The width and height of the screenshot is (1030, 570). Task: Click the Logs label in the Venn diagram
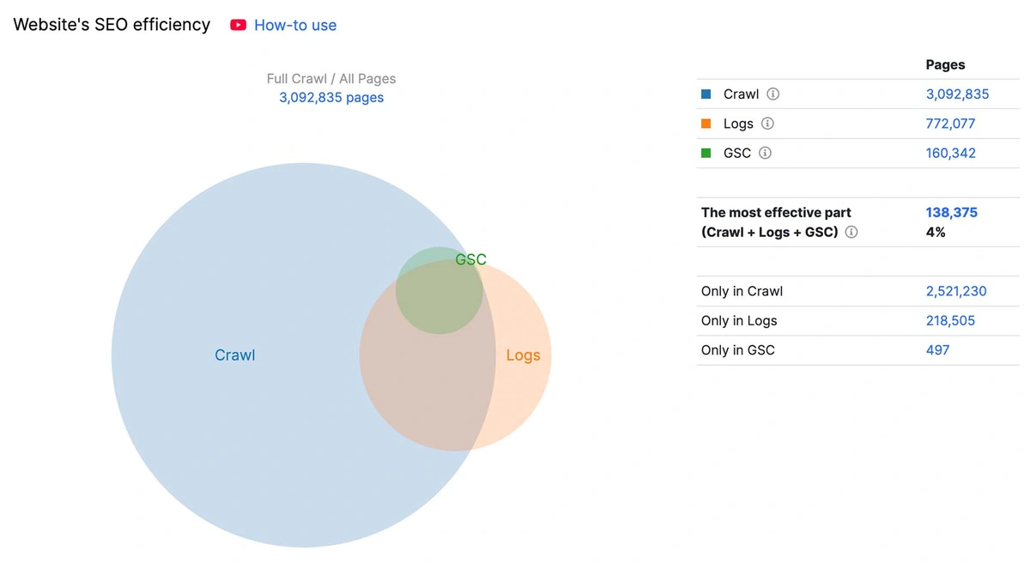(x=523, y=355)
